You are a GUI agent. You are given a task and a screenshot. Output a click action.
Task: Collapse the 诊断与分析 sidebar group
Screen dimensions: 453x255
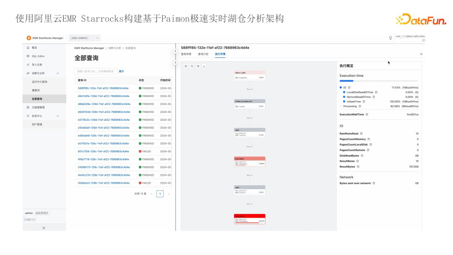[58, 73]
